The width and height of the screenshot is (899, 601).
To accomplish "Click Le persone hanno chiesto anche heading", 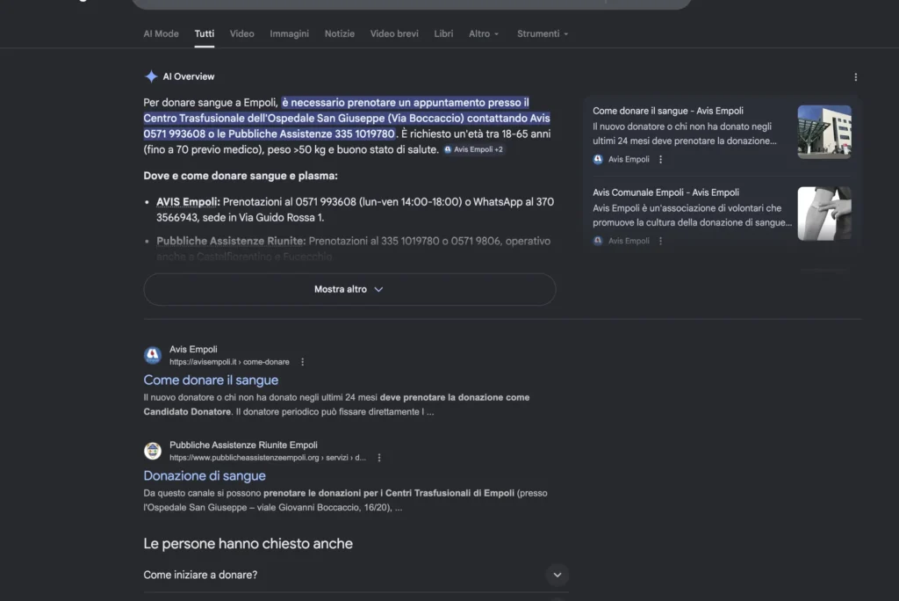I will [x=248, y=544].
